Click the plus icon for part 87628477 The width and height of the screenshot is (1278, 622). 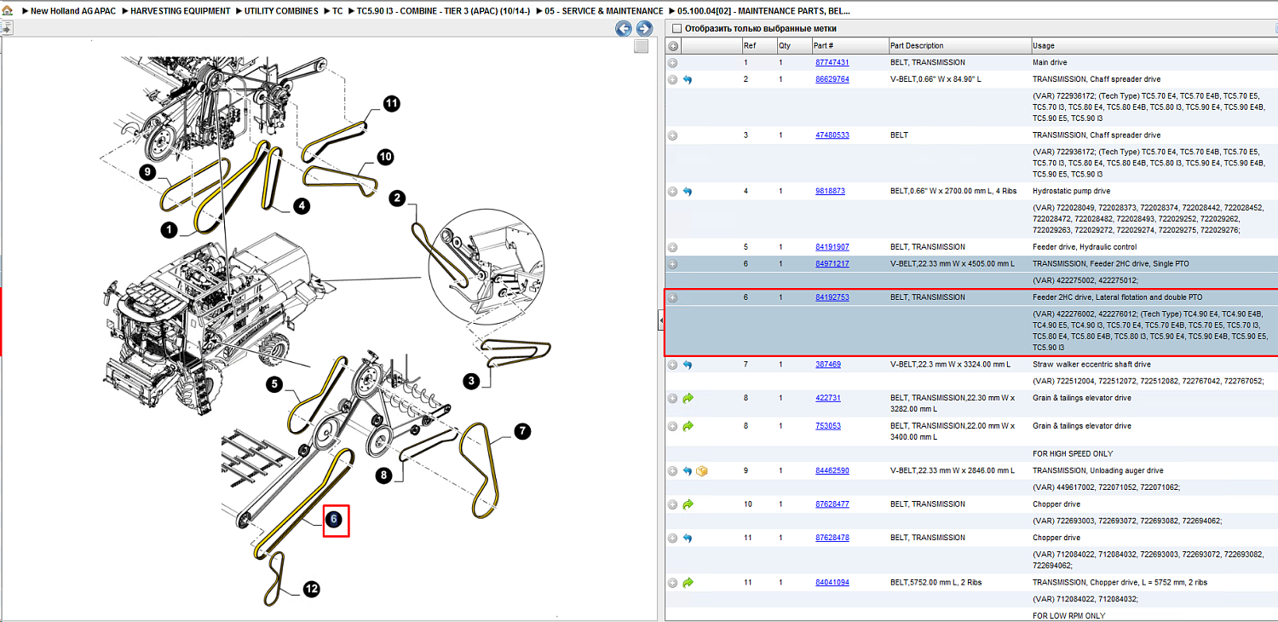pos(673,504)
